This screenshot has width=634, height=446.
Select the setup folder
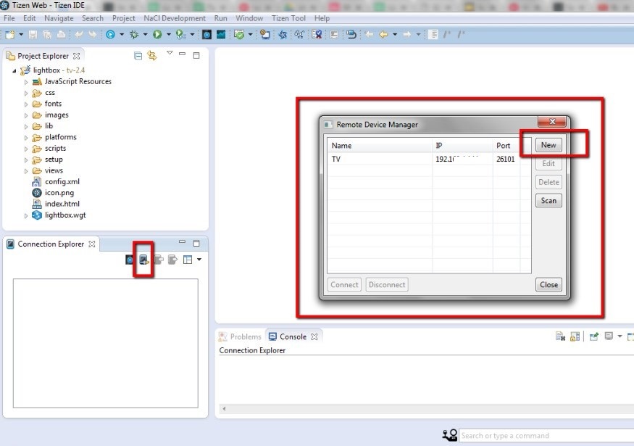coord(54,160)
